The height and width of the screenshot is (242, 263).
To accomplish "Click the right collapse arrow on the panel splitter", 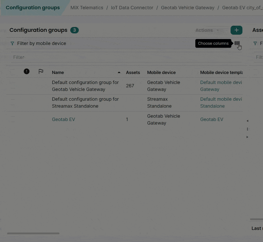I will (x=247, y=137).
